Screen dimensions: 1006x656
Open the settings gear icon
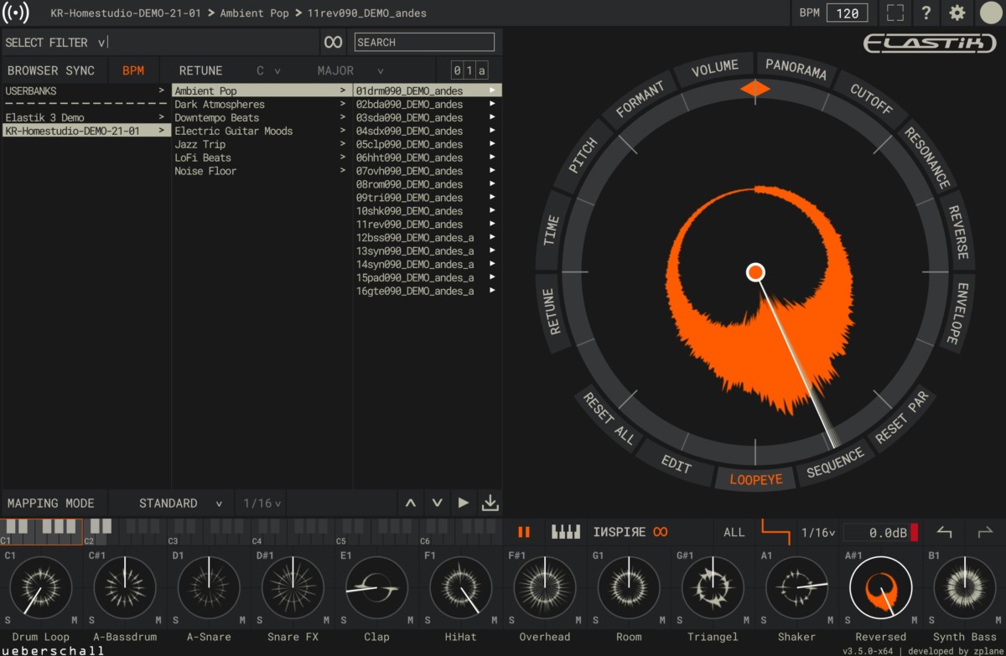[x=957, y=13]
